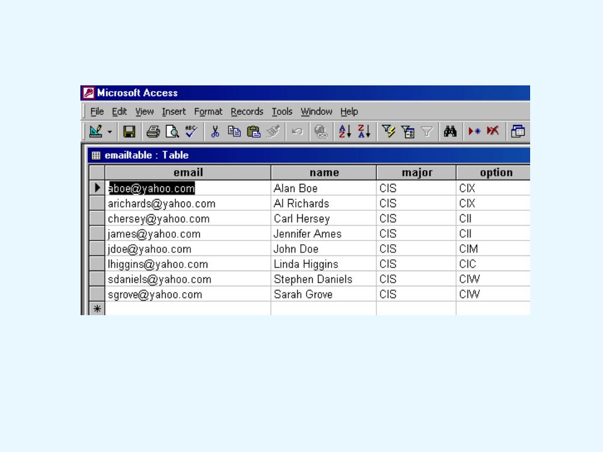Open the Help menu
The image size is (603, 452).
[x=349, y=112]
